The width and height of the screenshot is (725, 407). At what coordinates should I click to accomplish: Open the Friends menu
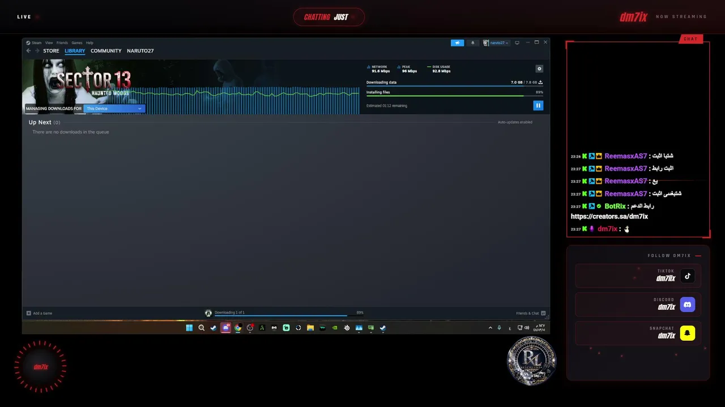click(x=62, y=43)
